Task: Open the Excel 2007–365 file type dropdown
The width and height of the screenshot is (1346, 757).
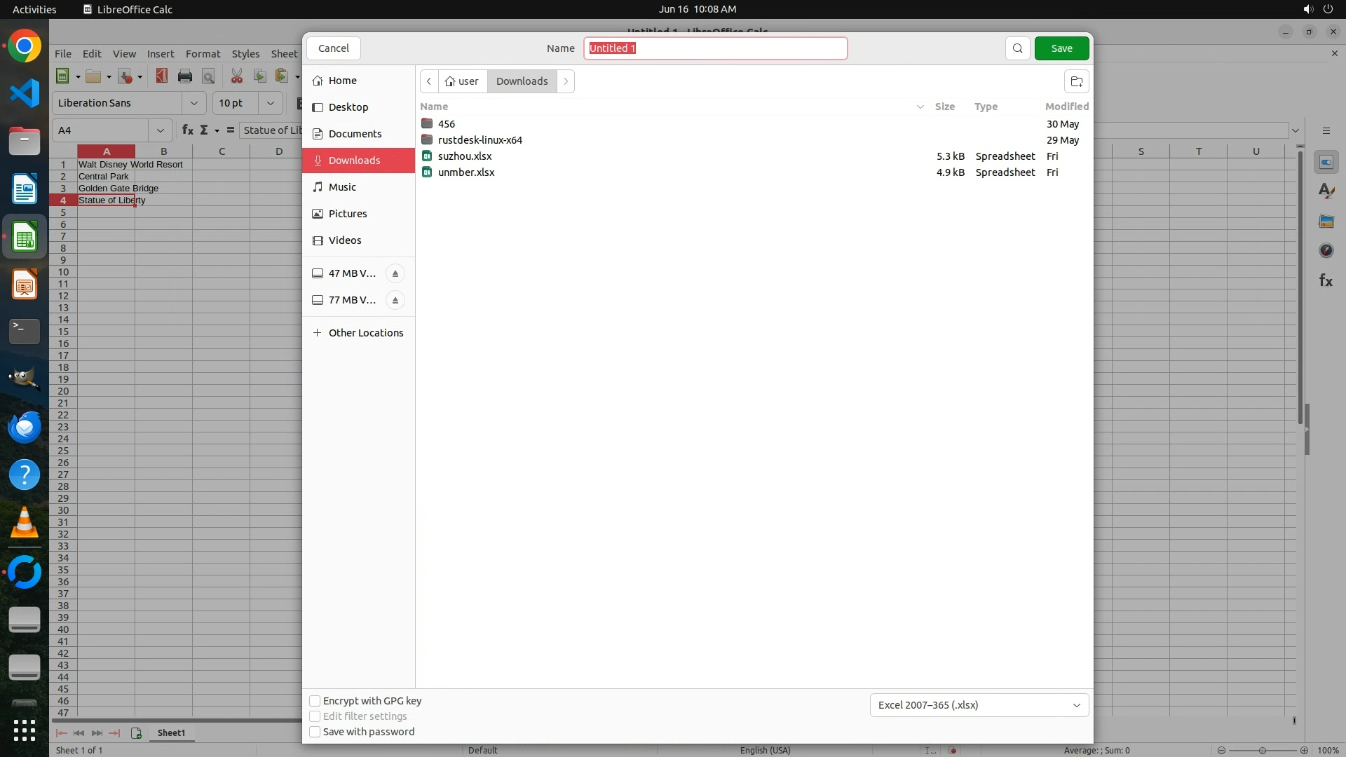Action: [x=979, y=705]
